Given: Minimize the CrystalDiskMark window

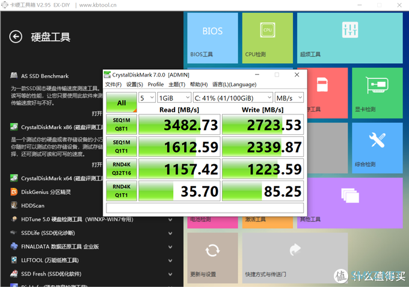Looking at the screenshot, I should coord(257,75).
